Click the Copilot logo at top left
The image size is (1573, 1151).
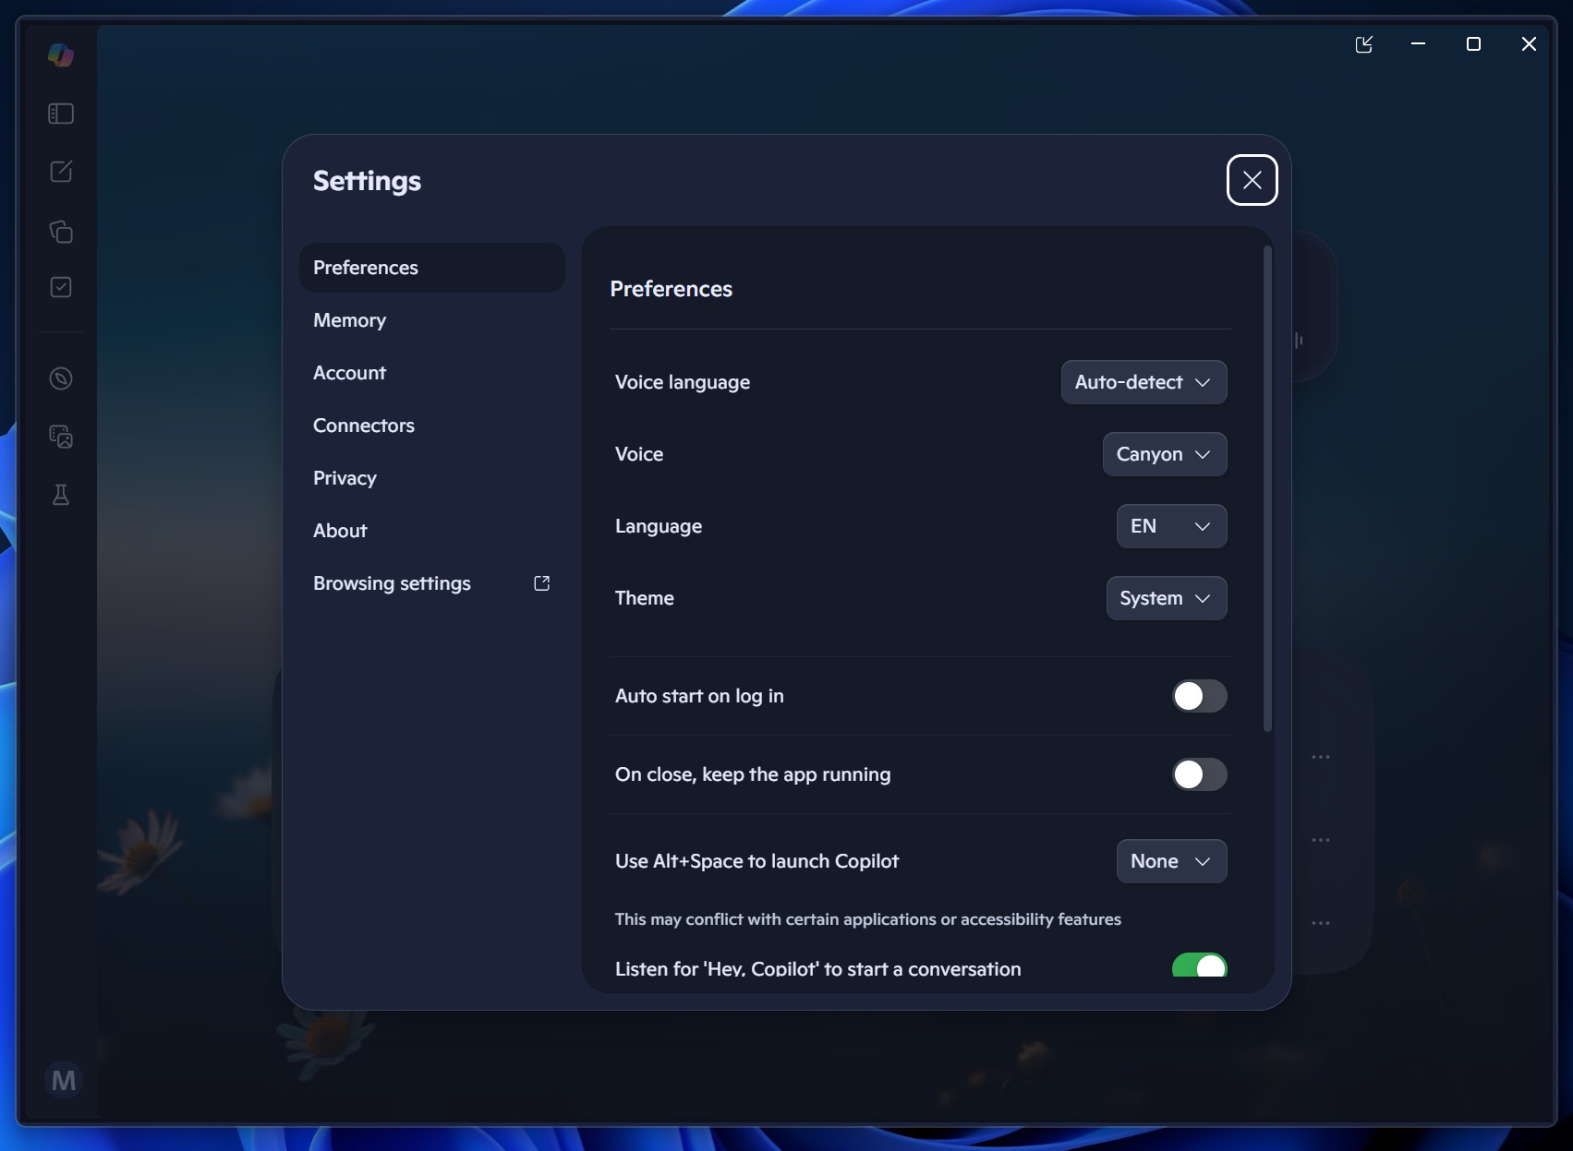pyautogui.click(x=60, y=54)
